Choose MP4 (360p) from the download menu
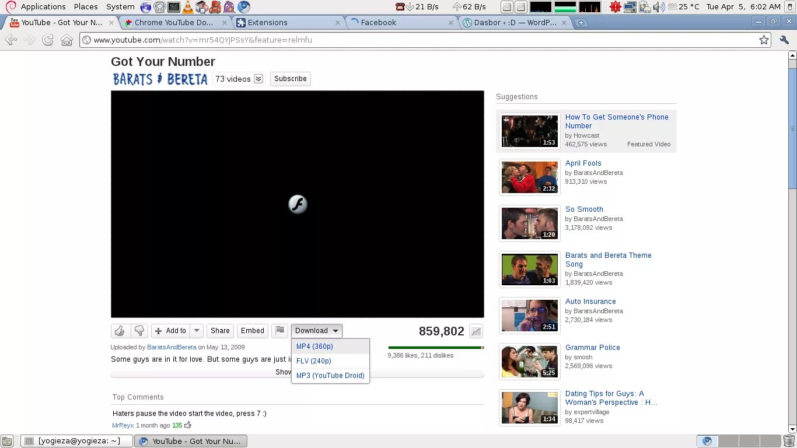The height and width of the screenshot is (448, 797). click(330, 346)
